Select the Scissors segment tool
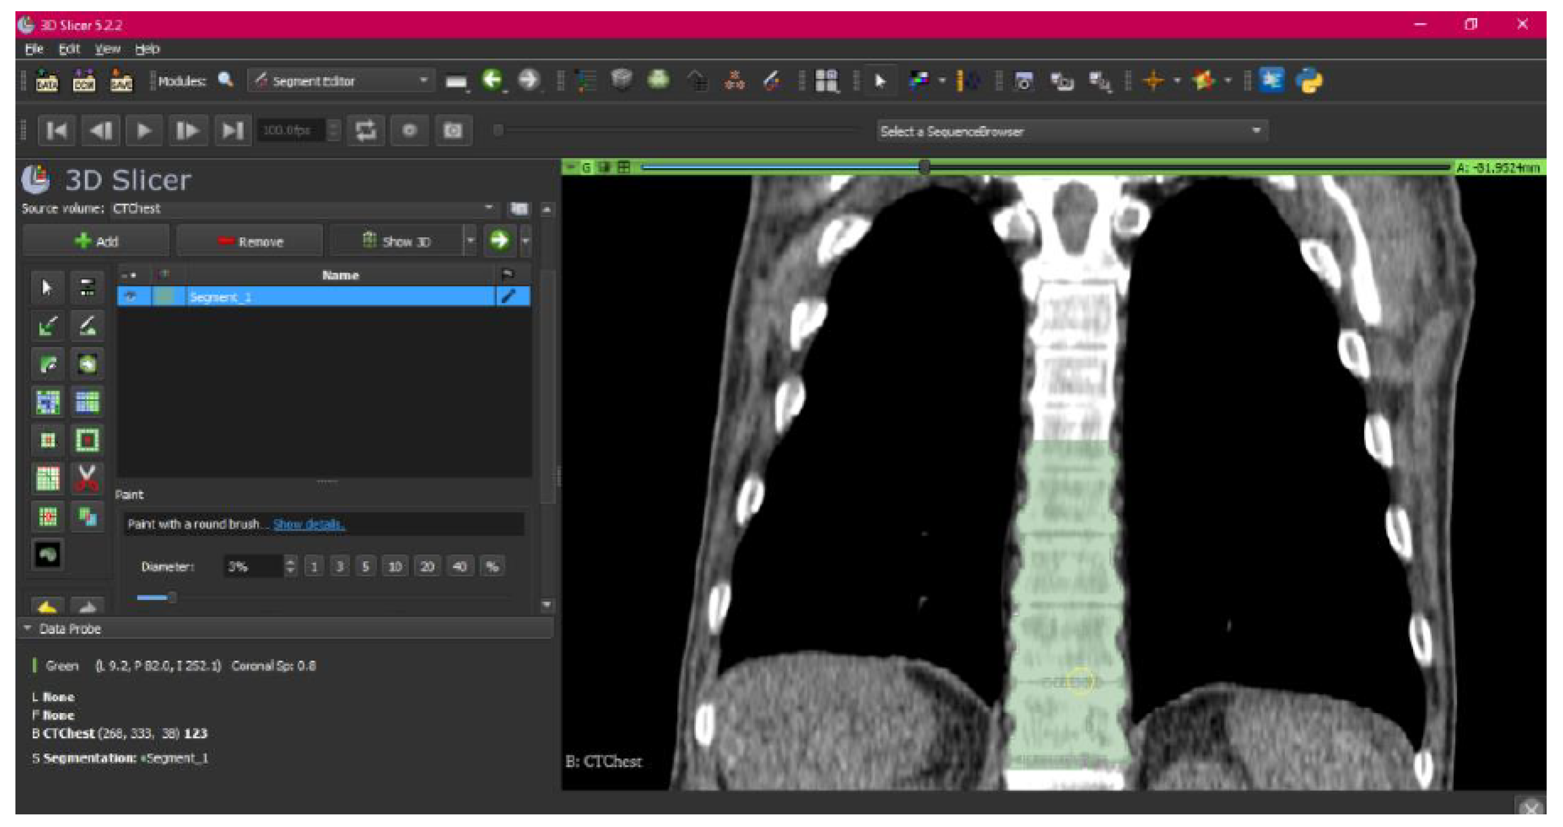Viewport: 1563px width, 827px height. [87, 478]
